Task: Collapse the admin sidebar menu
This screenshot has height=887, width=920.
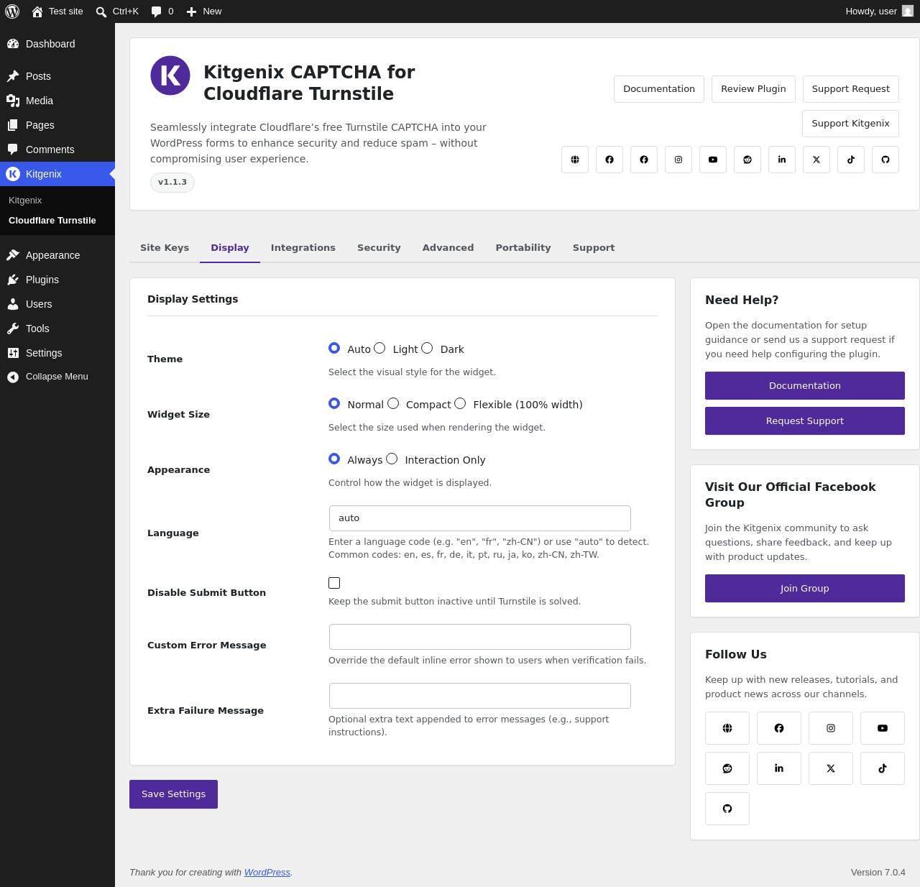Action: [x=57, y=377]
